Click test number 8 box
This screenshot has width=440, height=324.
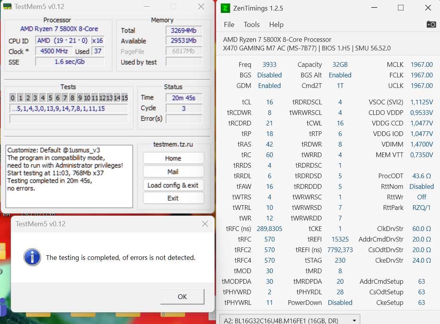coord(73,98)
